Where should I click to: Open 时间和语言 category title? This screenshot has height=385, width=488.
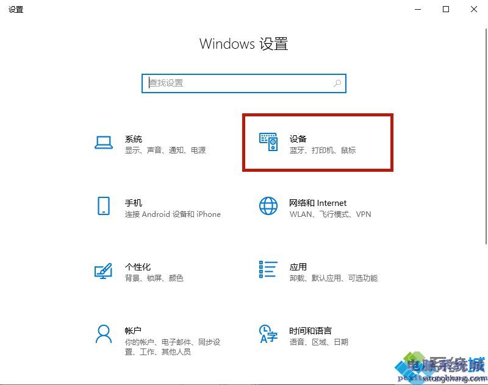click(x=310, y=331)
